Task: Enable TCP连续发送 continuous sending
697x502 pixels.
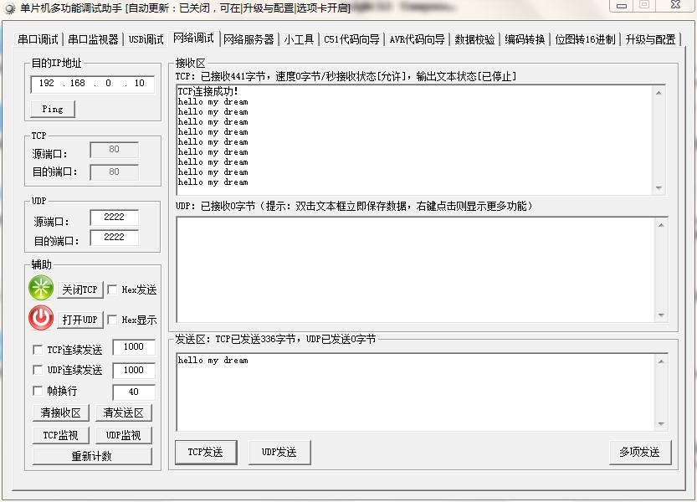Action: 37,350
